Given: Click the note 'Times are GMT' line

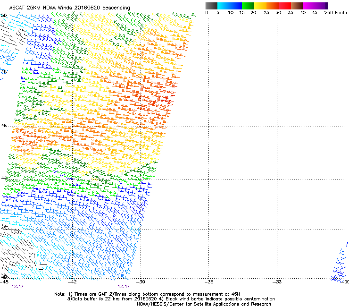Looking at the screenshot, I should pos(147,294).
